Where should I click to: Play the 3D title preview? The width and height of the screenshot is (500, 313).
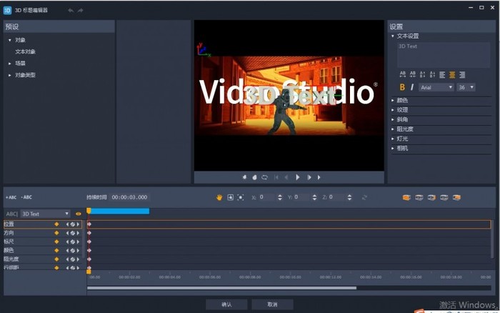tap(298, 177)
